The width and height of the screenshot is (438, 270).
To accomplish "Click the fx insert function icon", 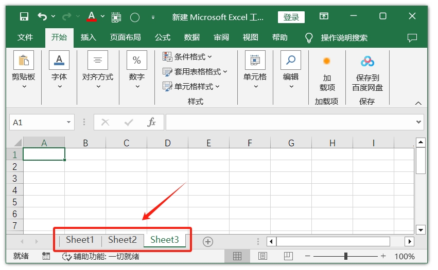I will pos(151,122).
